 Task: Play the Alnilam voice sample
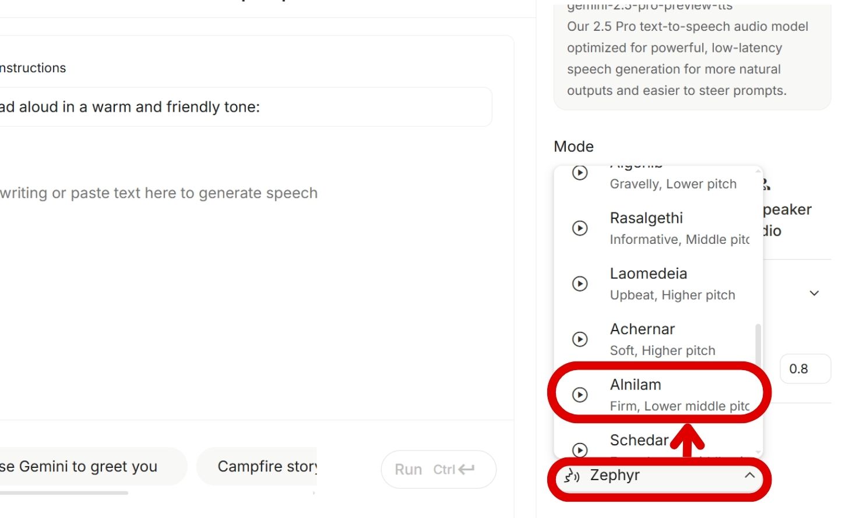pos(579,395)
